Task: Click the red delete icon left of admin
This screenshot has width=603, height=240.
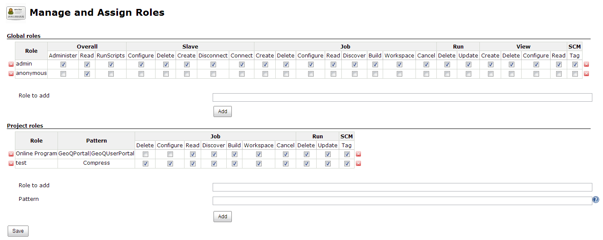Action: pos(11,64)
